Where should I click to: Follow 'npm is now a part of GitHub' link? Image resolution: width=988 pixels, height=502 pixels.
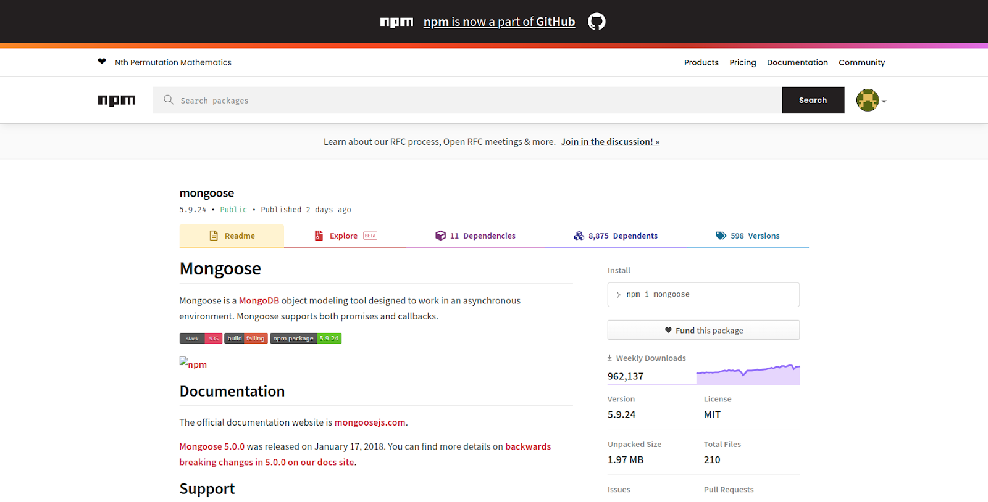click(499, 22)
